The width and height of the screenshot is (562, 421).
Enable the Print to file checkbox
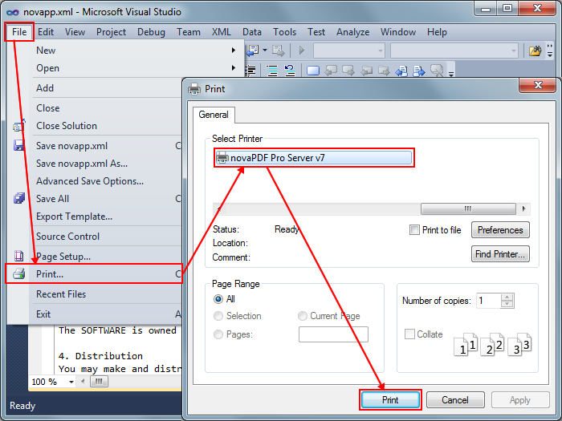(x=414, y=230)
